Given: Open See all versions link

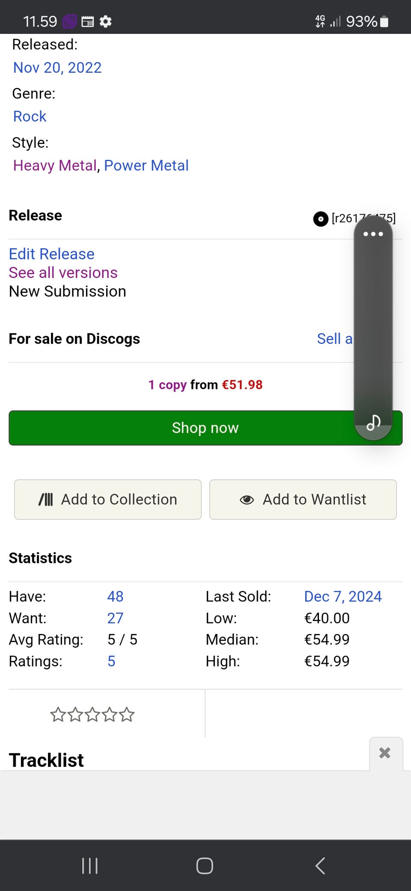Looking at the screenshot, I should 63,273.
